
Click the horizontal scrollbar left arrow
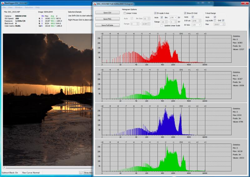(4, 167)
